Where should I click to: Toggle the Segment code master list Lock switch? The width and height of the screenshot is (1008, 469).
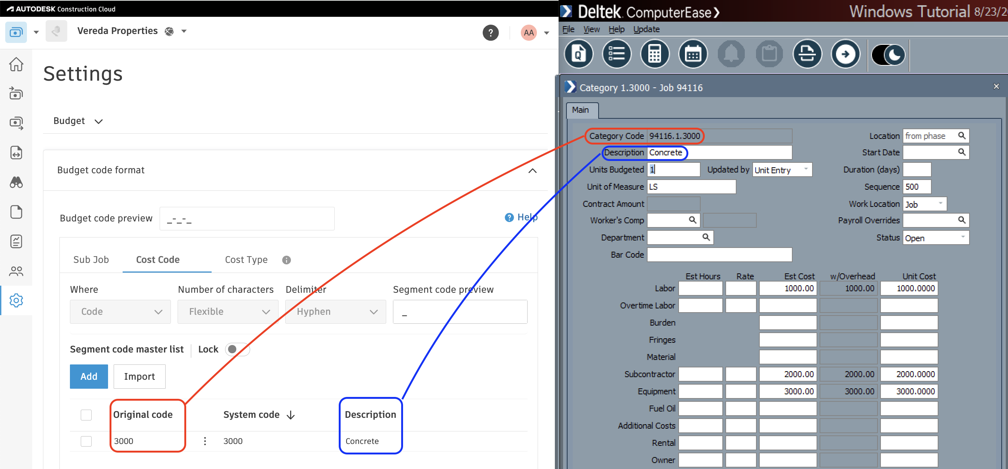pyautogui.click(x=237, y=349)
